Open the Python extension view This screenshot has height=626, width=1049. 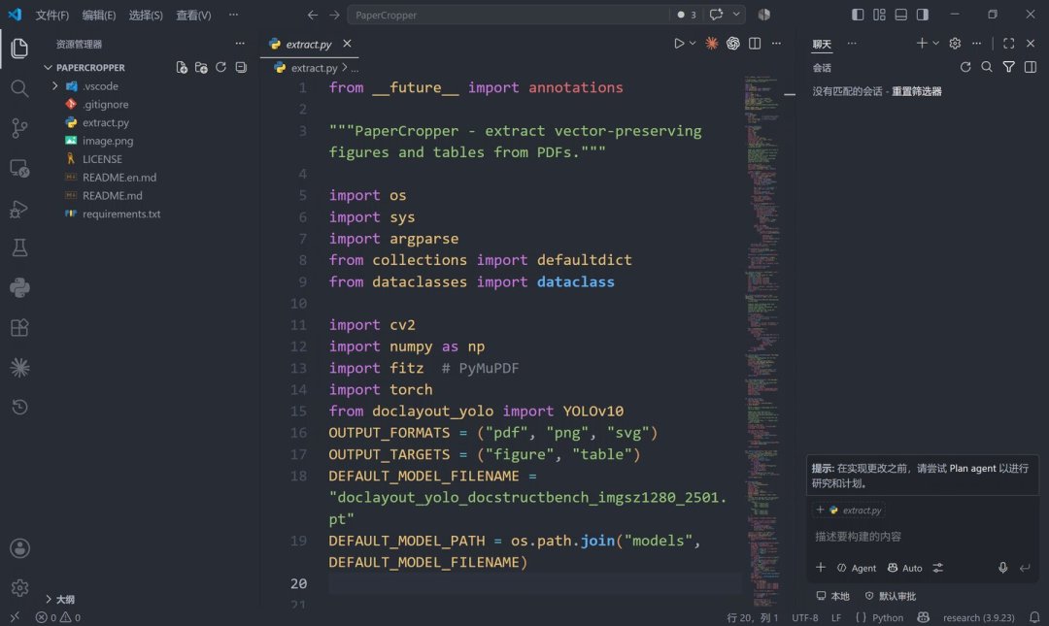(x=19, y=287)
